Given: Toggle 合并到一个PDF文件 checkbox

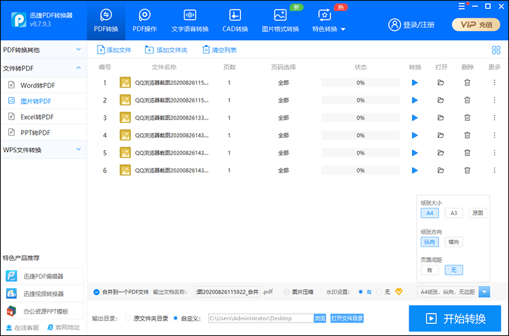Looking at the screenshot, I should coord(96,292).
